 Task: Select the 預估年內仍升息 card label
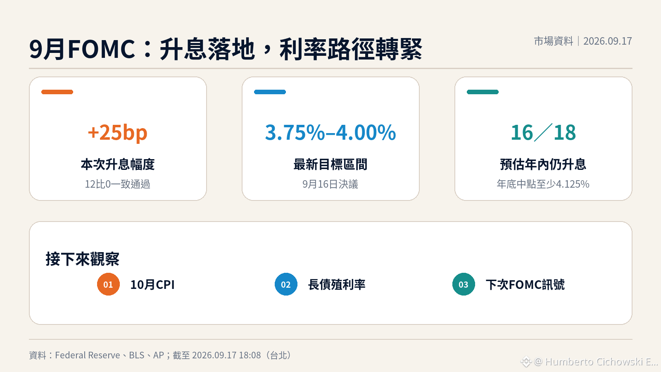[543, 165]
